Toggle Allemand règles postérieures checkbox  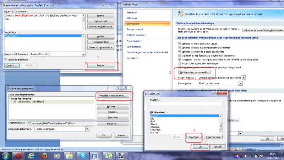click(x=179, y=59)
